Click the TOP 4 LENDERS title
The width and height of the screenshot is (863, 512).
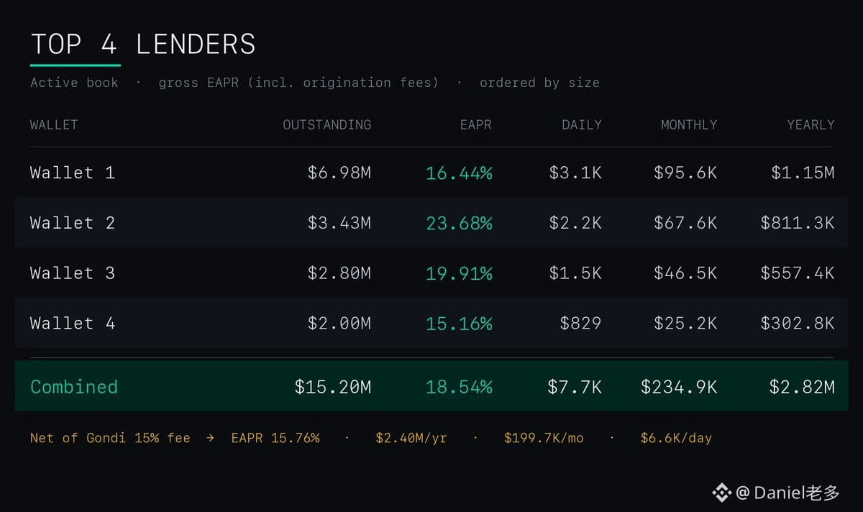click(143, 45)
